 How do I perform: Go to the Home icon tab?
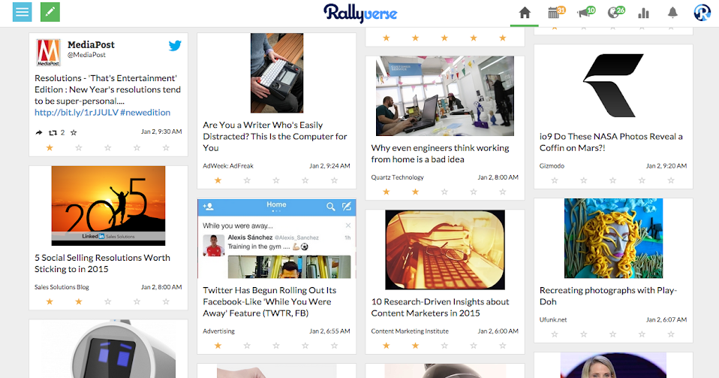pyautogui.click(x=525, y=13)
